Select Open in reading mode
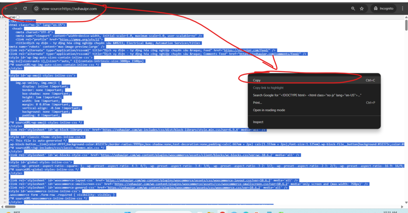Image resolution: width=408 pixels, height=213 pixels. (x=269, y=110)
